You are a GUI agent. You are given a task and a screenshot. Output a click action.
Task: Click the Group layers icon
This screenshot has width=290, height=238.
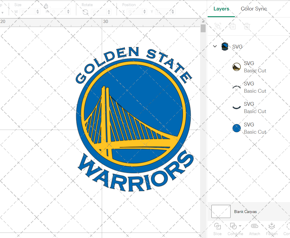(x=218, y=26)
